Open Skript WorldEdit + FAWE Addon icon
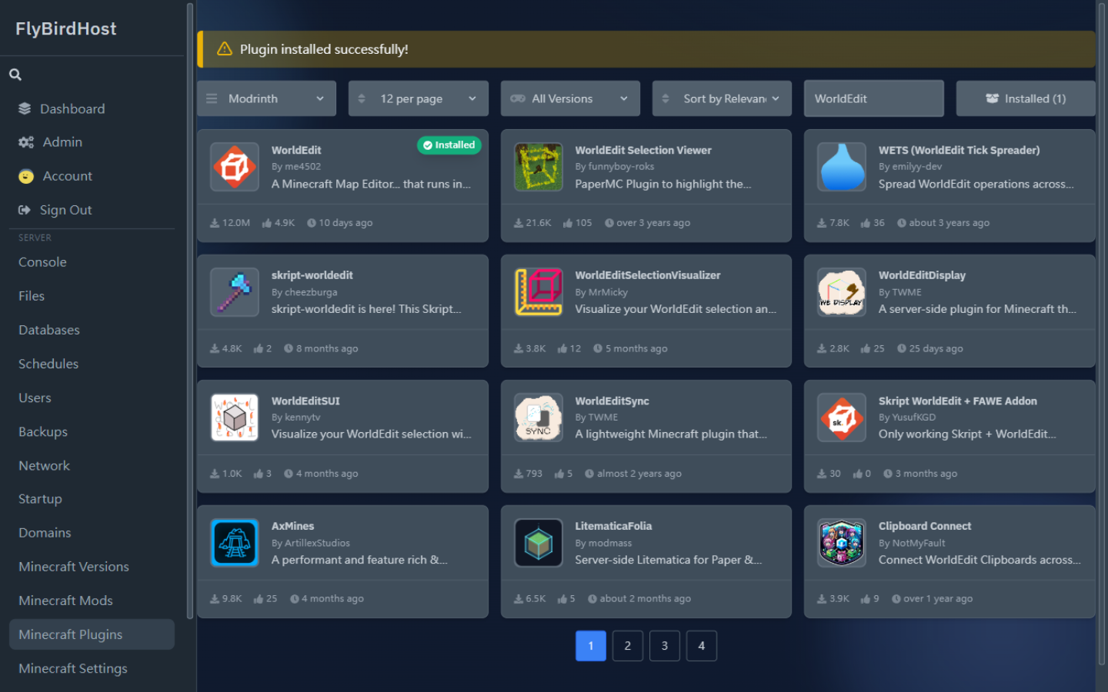This screenshot has width=1108, height=692. point(842,418)
